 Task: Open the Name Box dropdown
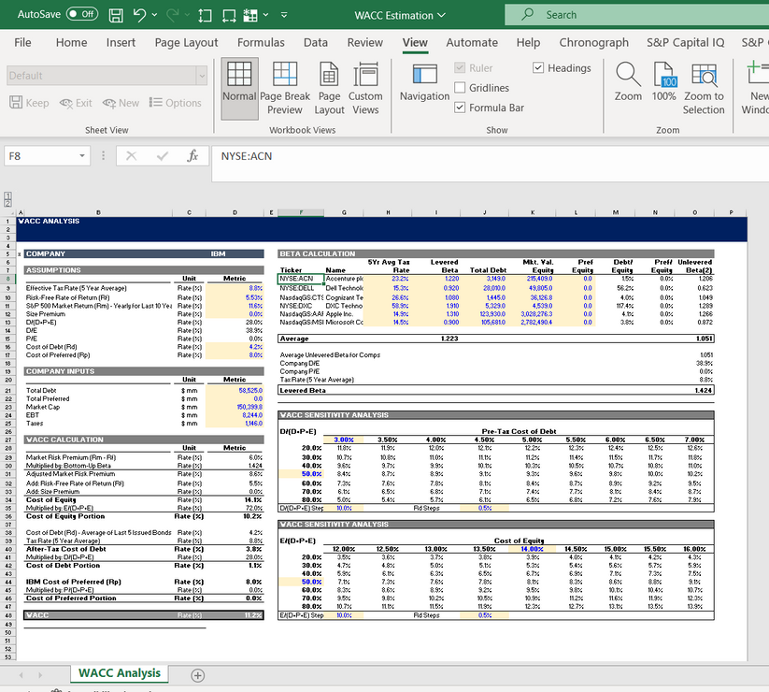(x=82, y=155)
